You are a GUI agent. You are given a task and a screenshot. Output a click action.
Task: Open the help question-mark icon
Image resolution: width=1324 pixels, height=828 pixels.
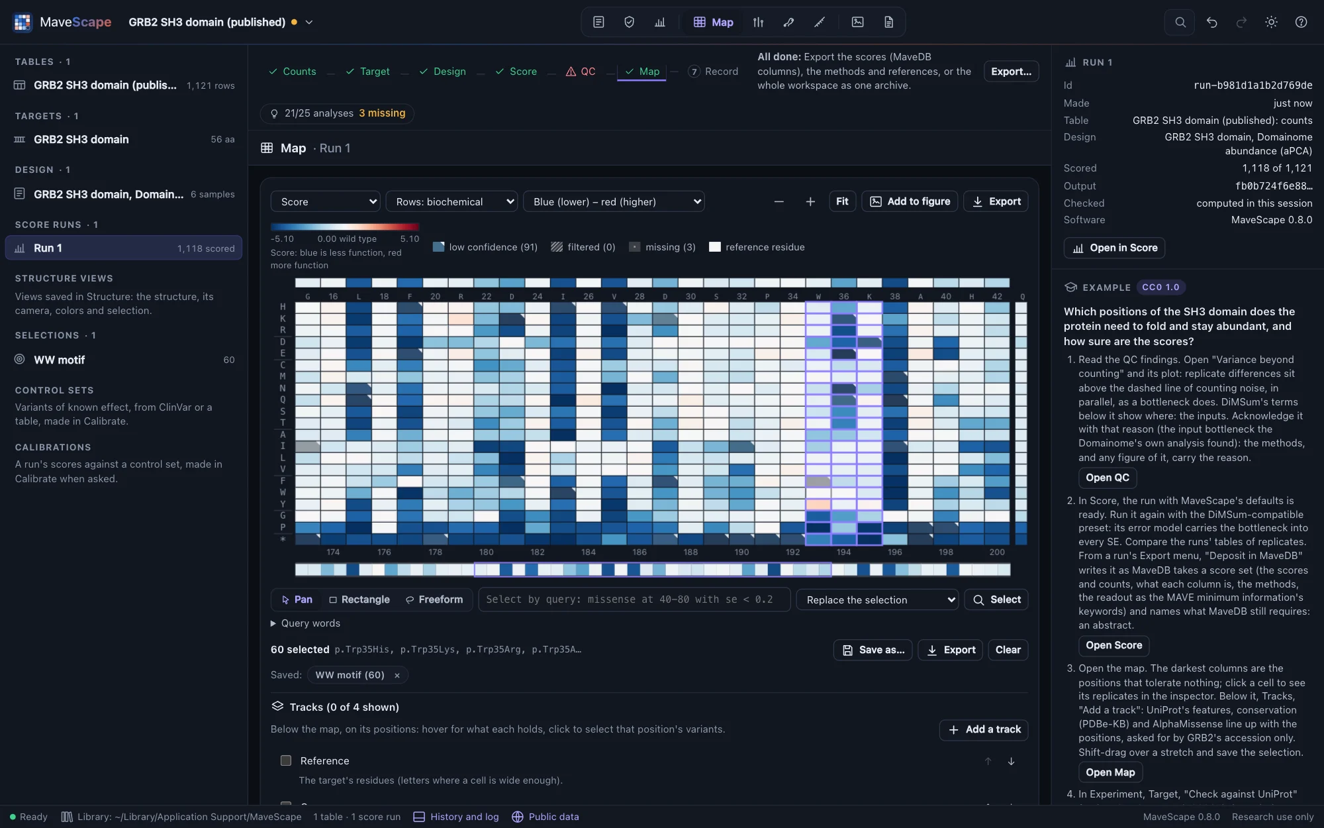[x=1301, y=23]
